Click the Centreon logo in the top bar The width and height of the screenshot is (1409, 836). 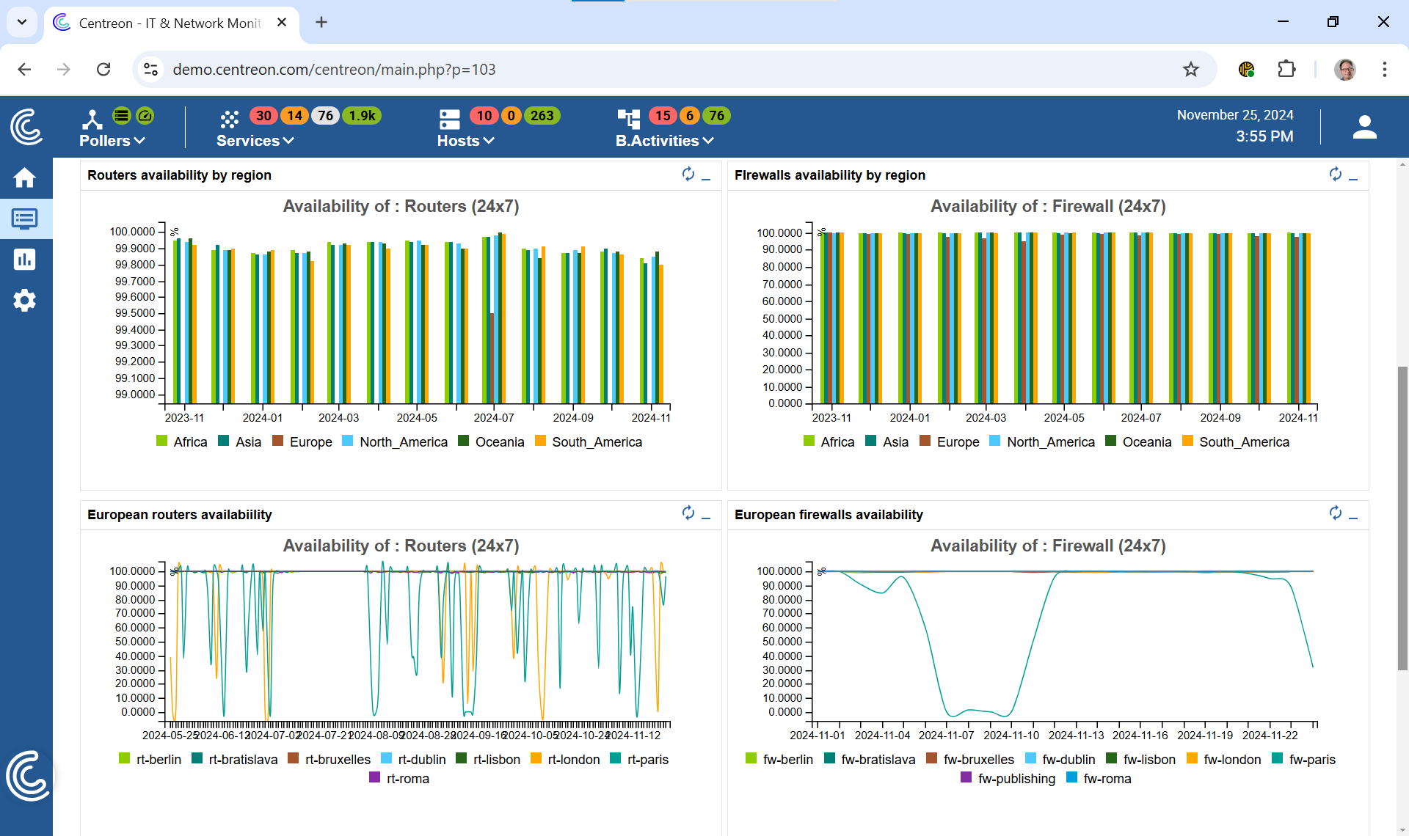coord(26,127)
